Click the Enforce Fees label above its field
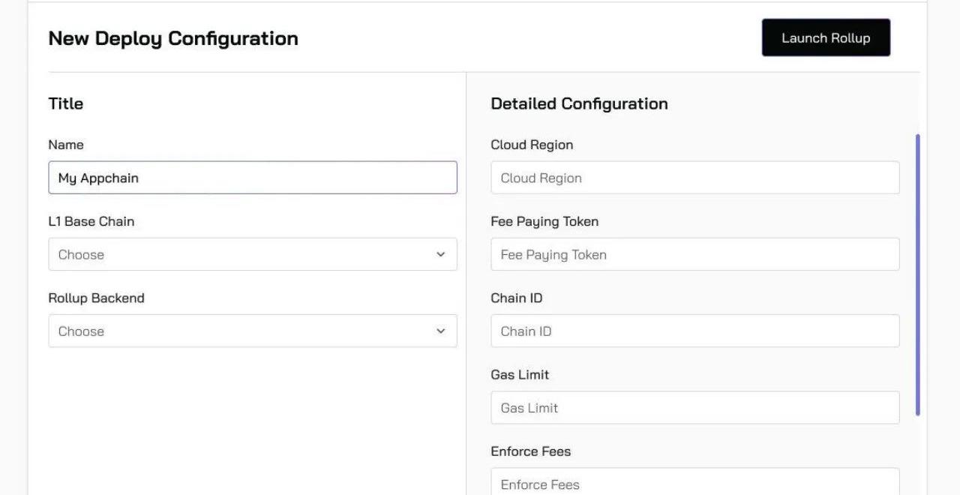 point(531,451)
